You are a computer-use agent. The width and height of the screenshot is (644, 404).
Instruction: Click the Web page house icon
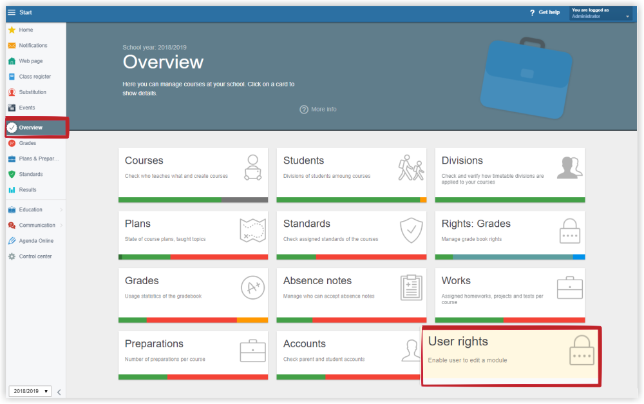(12, 61)
